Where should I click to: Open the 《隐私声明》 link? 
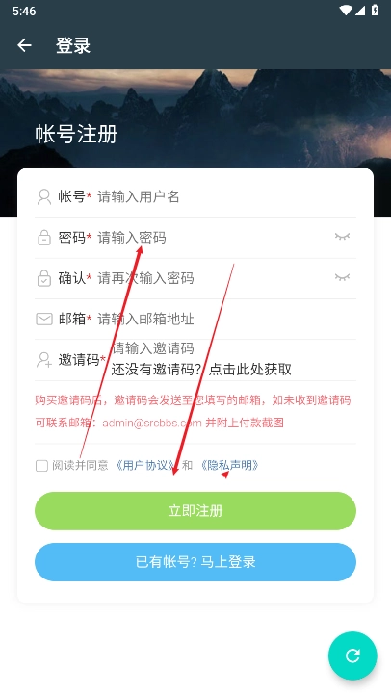(x=229, y=466)
